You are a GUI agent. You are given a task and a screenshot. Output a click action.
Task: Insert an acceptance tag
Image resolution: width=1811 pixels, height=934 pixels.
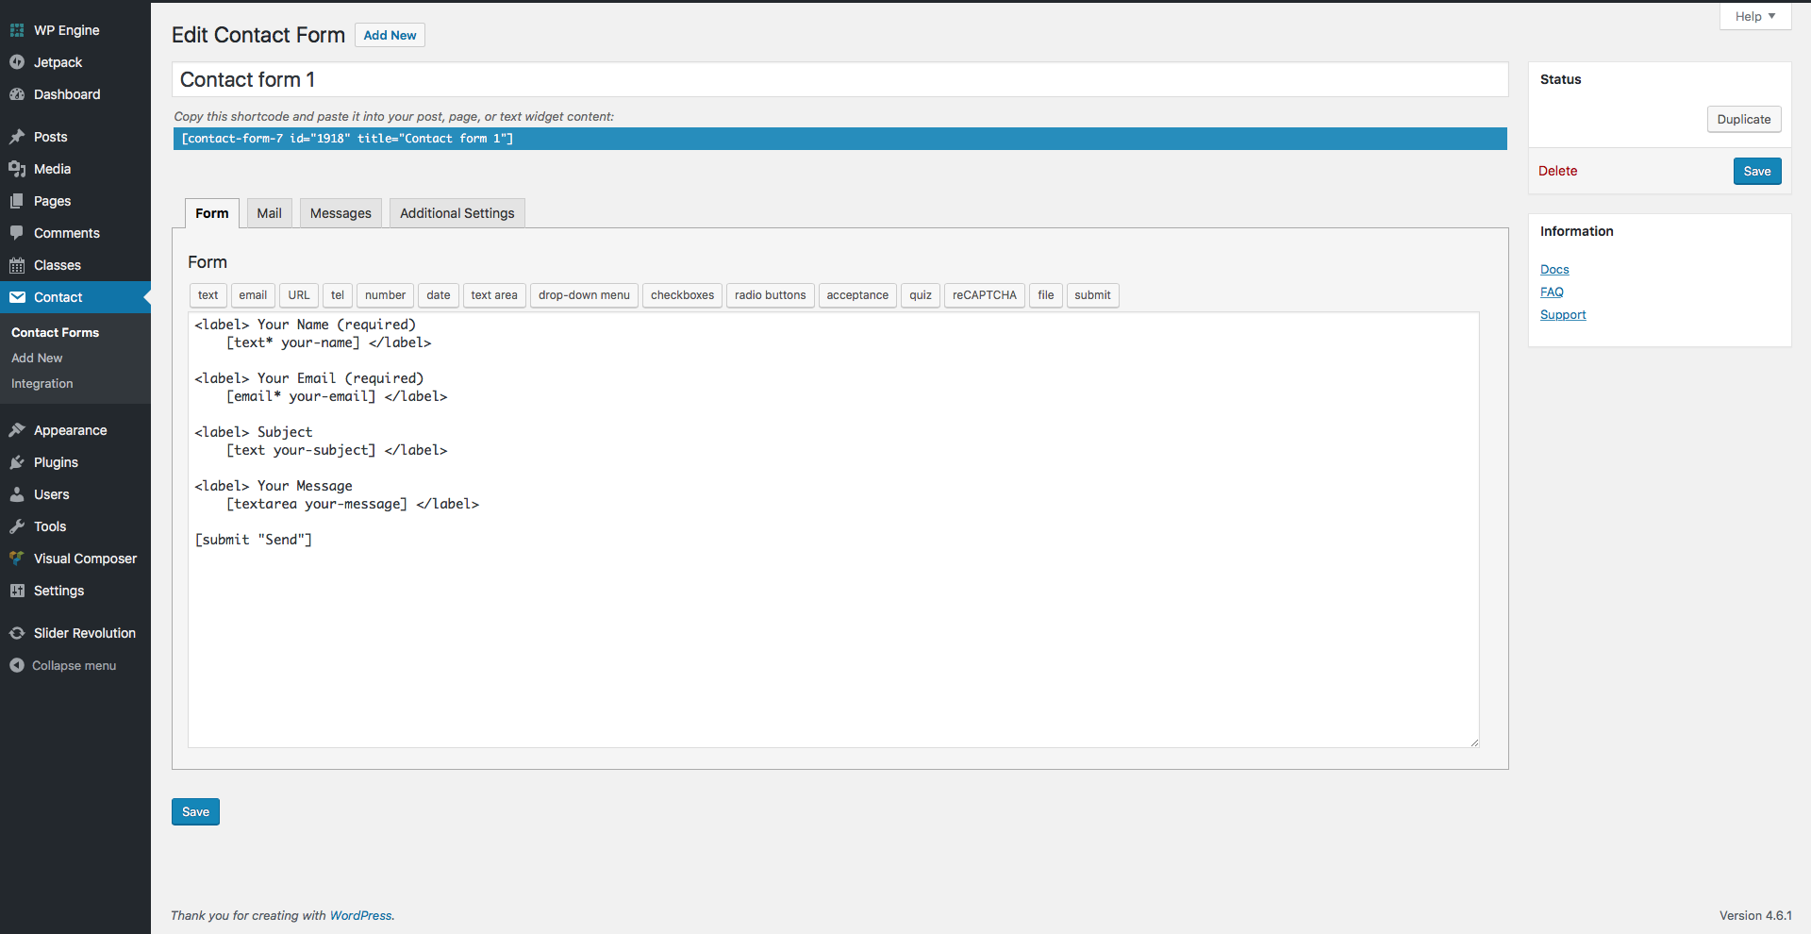857,295
